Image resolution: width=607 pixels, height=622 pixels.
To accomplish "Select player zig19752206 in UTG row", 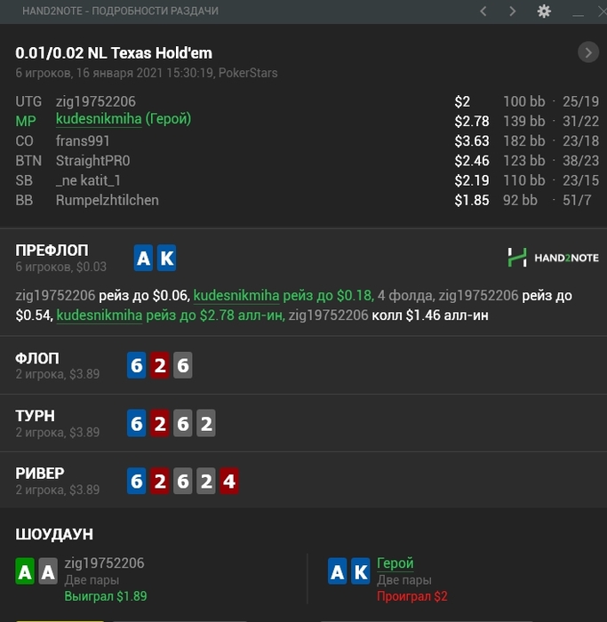I will [x=96, y=101].
